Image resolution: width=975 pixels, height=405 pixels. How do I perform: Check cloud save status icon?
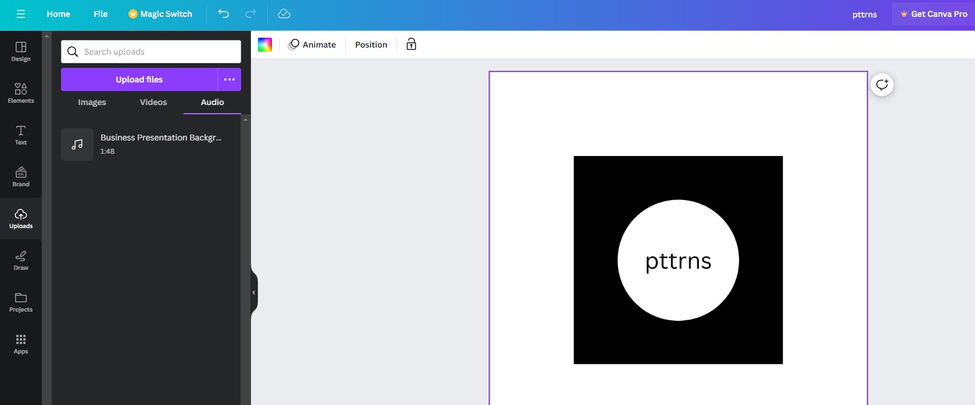pos(284,14)
